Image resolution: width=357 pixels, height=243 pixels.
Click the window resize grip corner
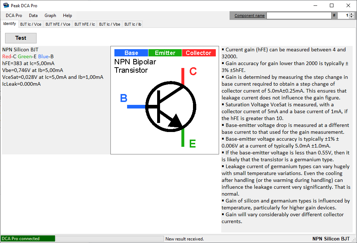point(354,240)
